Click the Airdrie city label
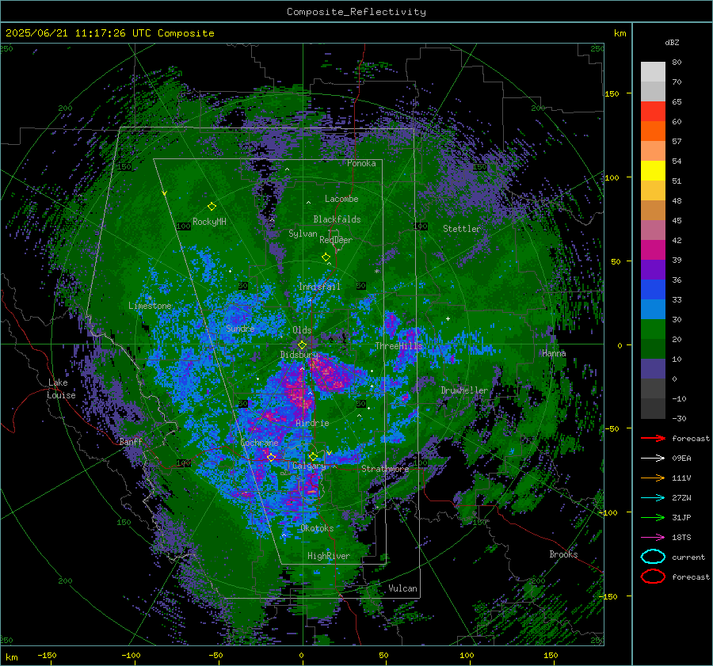Screen dimensions: 713x666 [x=312, y=423]
